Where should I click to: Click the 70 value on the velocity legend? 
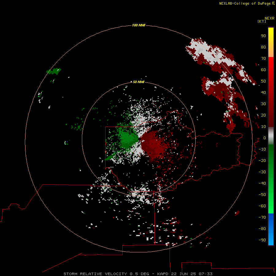(x=263, y=59)
